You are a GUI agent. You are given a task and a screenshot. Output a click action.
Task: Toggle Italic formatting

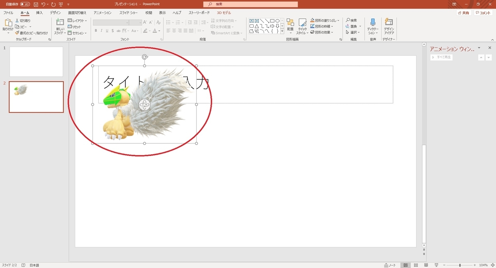pyautogui.click(x=101, y=31)
